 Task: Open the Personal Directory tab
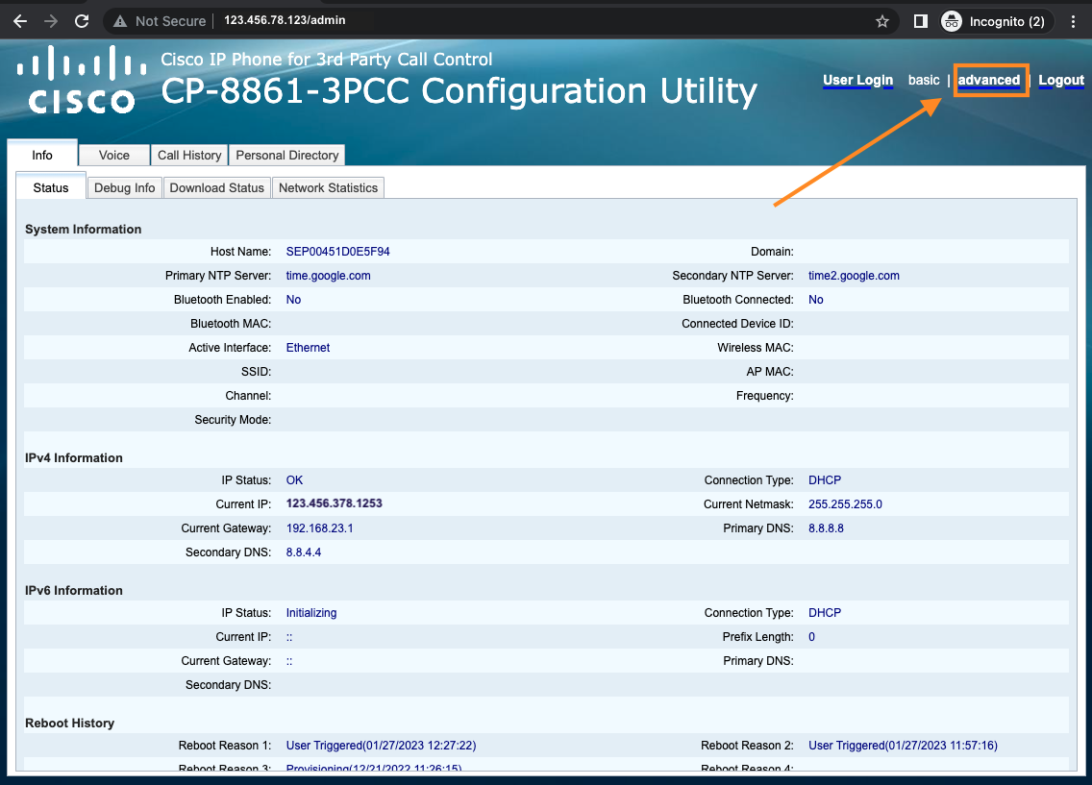(x=286, y=156)
